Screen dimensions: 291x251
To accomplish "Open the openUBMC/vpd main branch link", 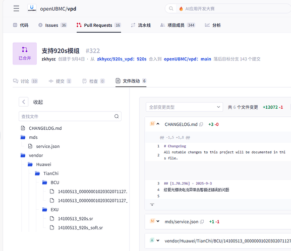I will (x=187, y=59).
